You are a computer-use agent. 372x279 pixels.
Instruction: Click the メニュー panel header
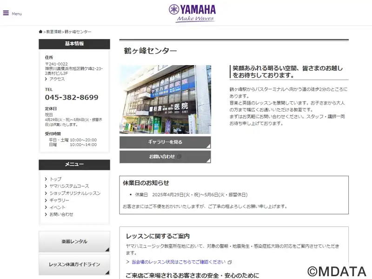click(x=74, y=165)
